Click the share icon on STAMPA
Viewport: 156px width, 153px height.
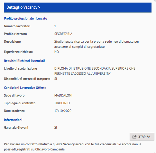pyautogui.click(x=134, y=137)
